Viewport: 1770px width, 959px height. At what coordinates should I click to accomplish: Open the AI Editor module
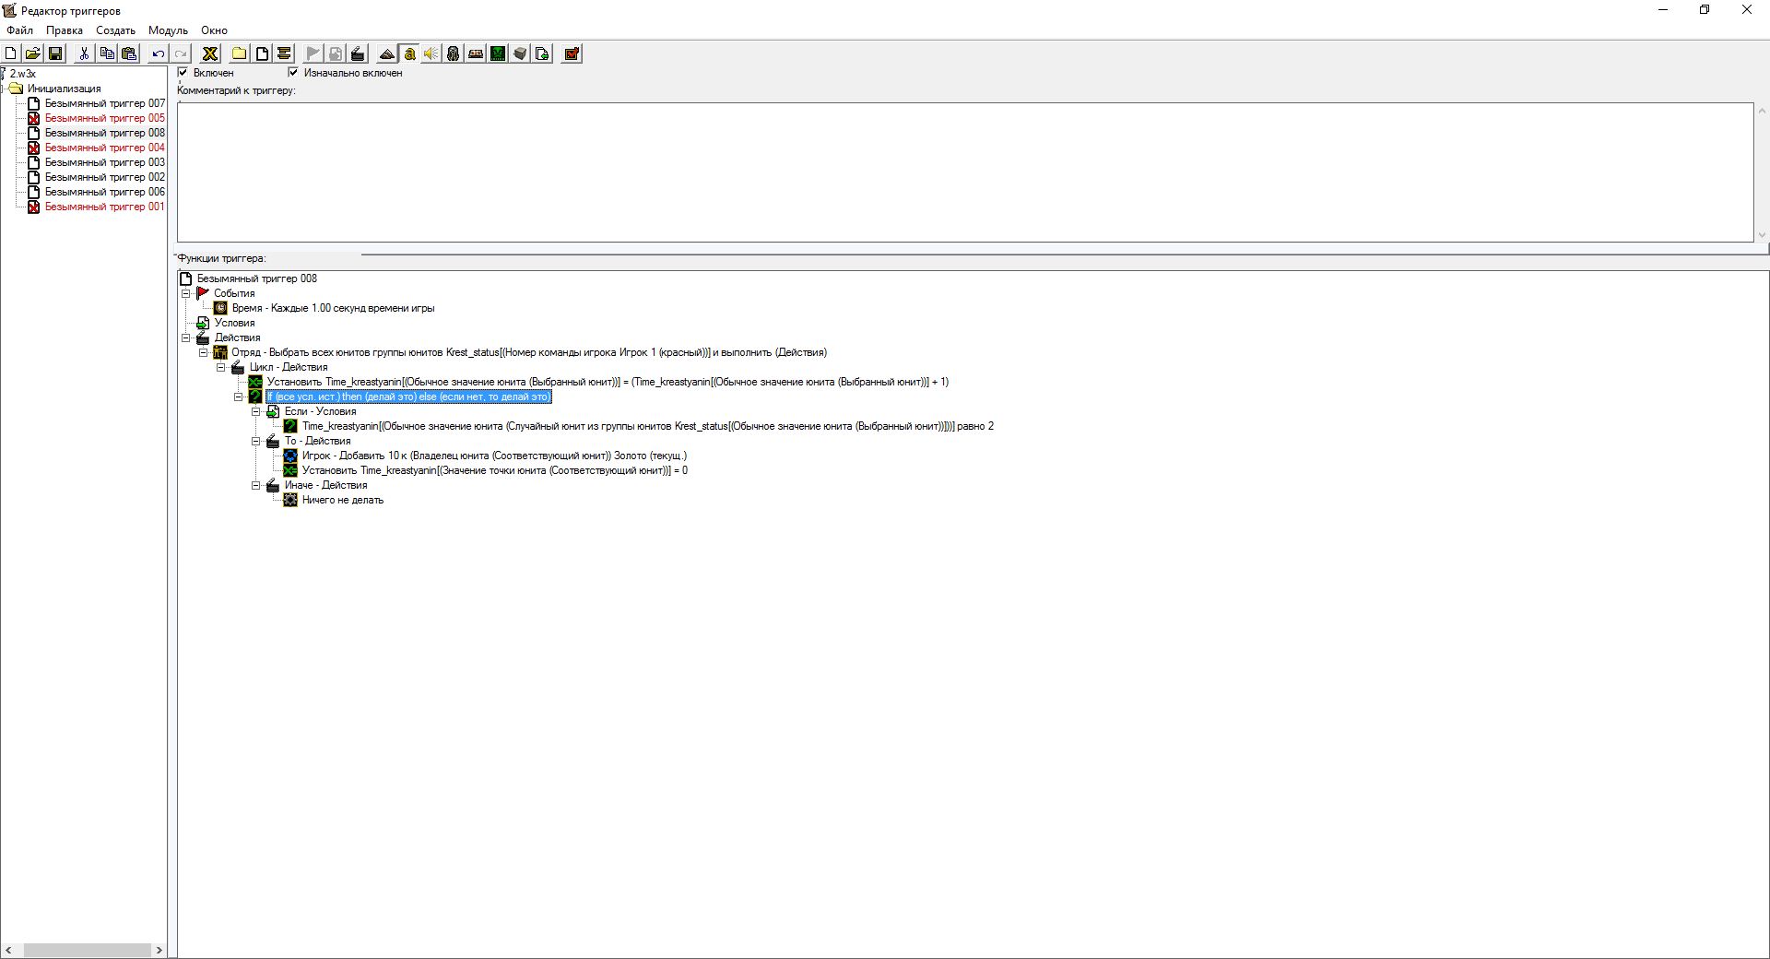coord(498,53)
